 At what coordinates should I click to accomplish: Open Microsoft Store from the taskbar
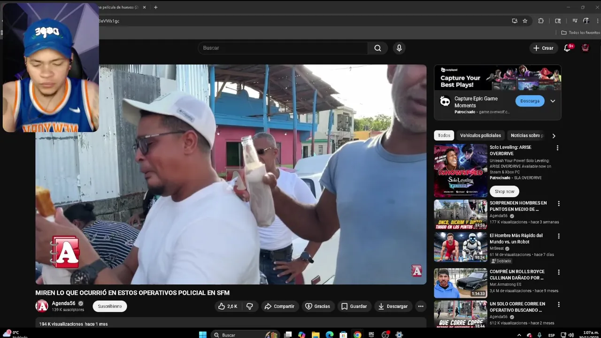343,335
